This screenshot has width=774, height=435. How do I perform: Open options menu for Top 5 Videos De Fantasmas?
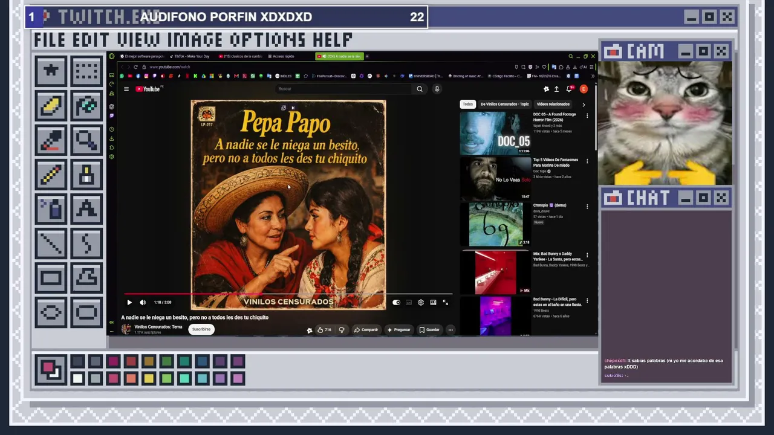pyautogui.click(x=587, y=161)
